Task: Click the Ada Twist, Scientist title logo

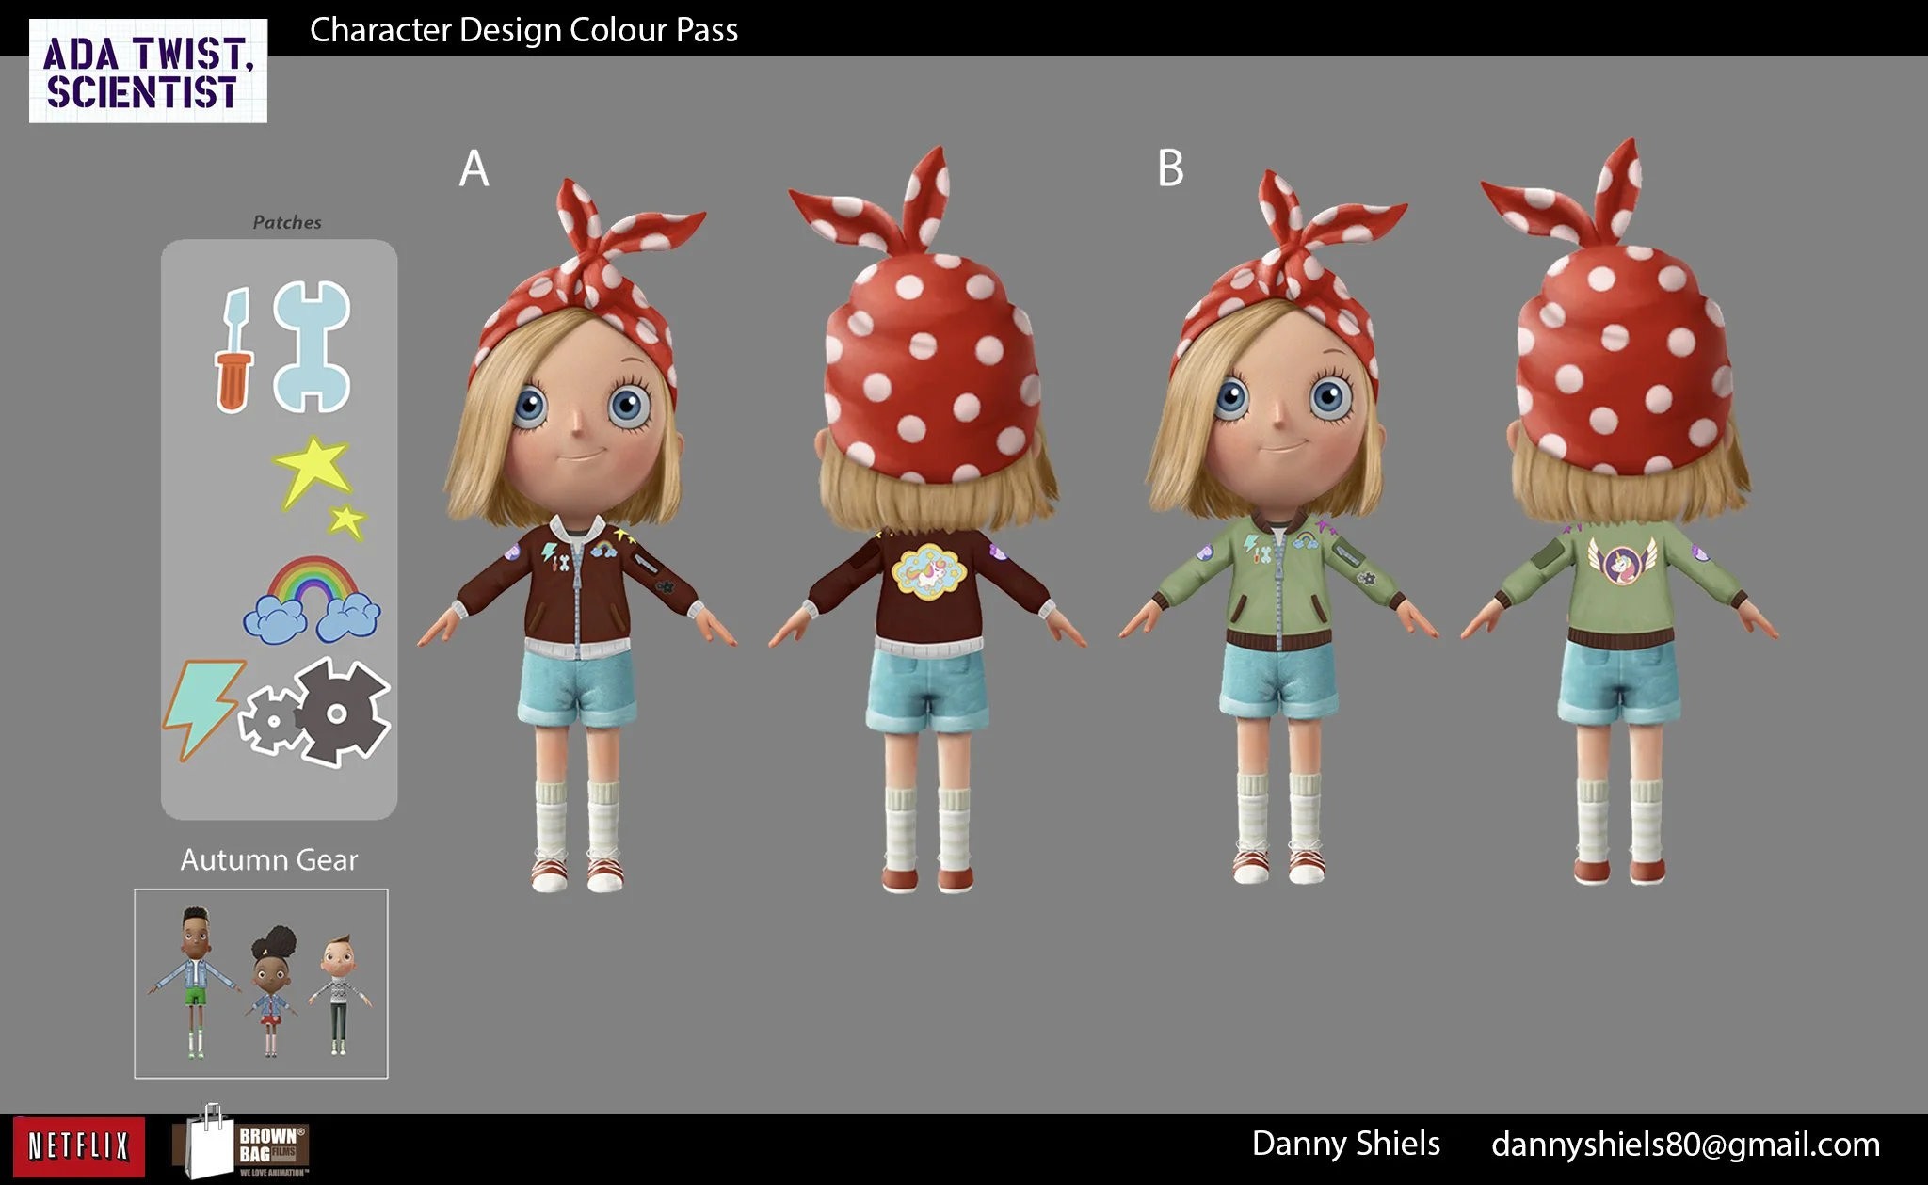Action: 148,72
